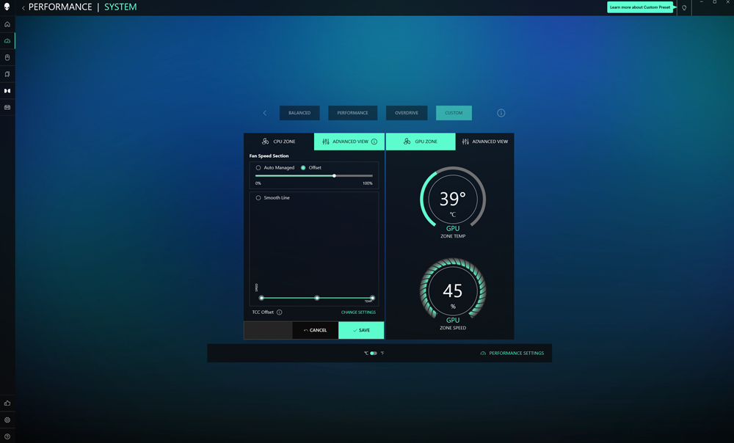Image resolution: width=734 pixels, height=443 pixels.
Task: Enable the Smooth Line option
Action: coord(258,198)
